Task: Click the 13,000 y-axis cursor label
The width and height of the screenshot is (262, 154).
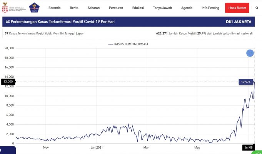Action: [7, 82]
